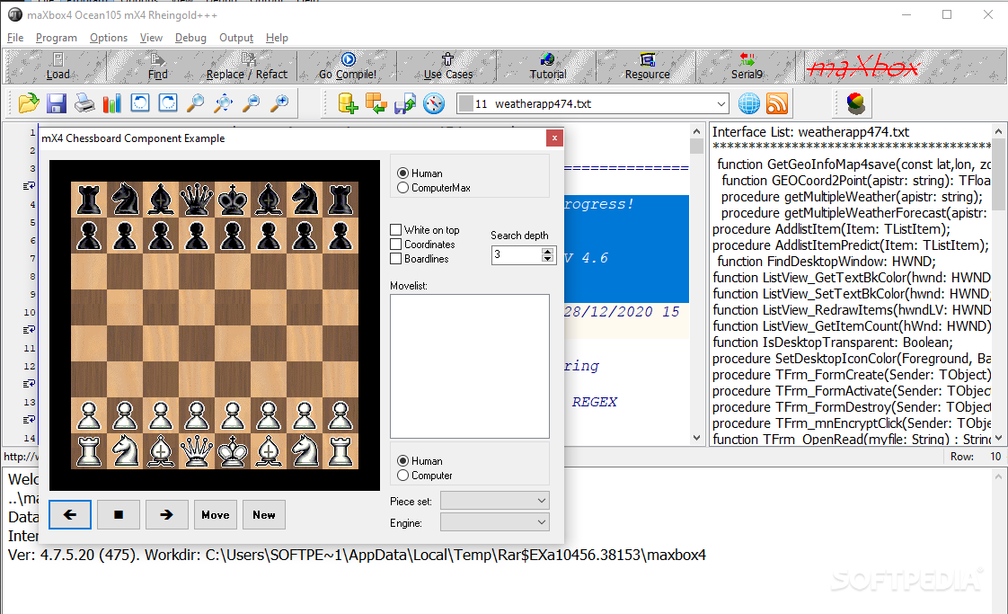Click the orange RSS feed icon

(x=777, y=103)
